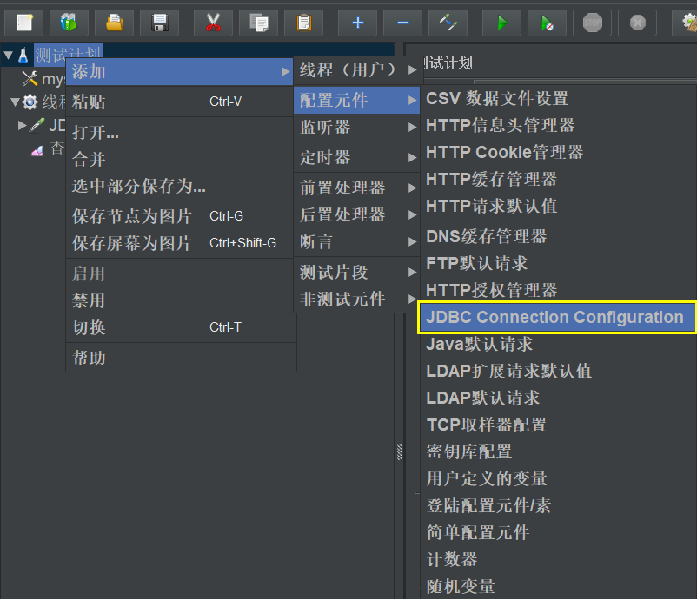Viewport: 697px width, 599px height.
Task: Choose 切换 from context menu
Action: click(x=181, y=327)
